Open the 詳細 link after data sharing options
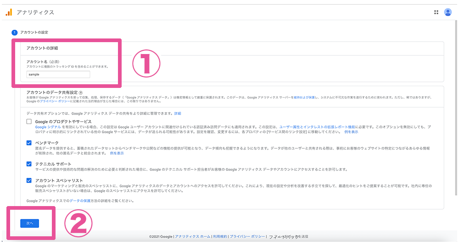 tap(178, 113)
